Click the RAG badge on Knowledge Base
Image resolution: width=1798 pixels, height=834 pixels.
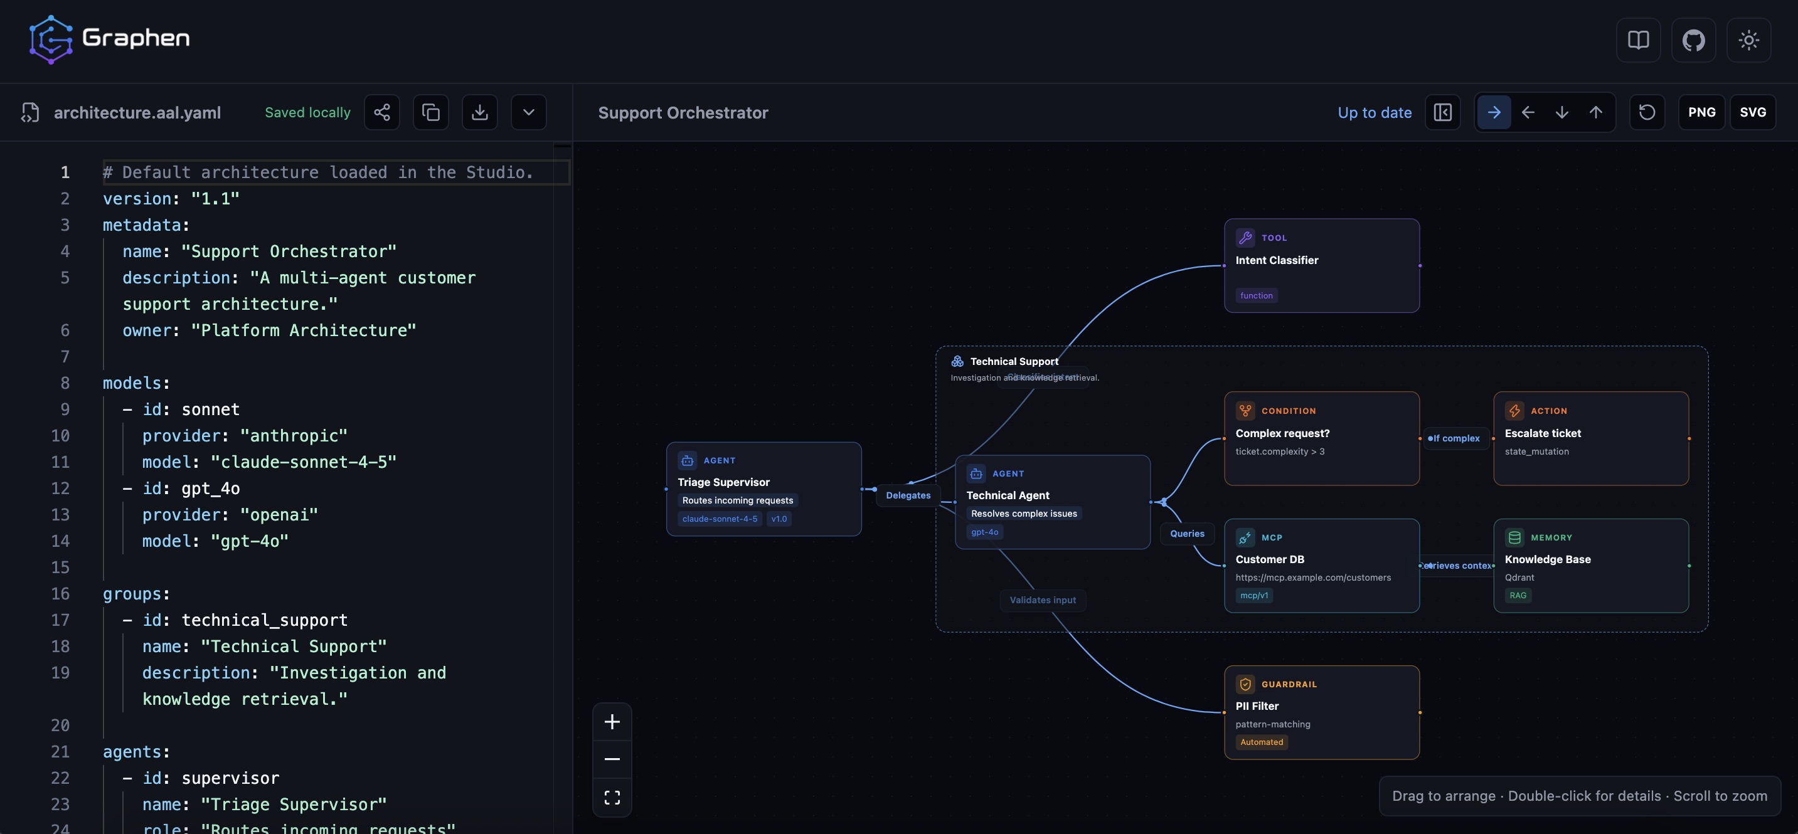click(x=1518, y=596)
